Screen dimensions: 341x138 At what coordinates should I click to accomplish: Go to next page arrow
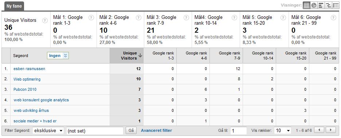pos(330,130)
